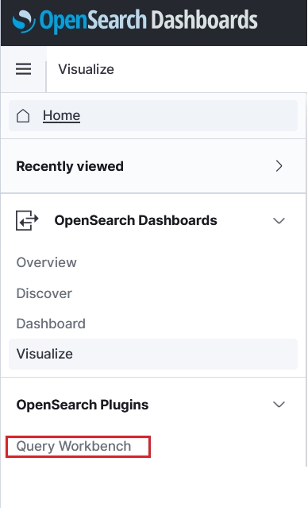Click the OpenSearch Dashboards section arrows icon
The image size is (308, 508).
(27, 220)
